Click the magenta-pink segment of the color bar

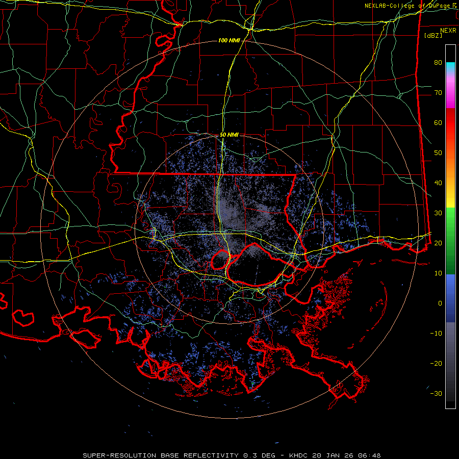[450, 90]
